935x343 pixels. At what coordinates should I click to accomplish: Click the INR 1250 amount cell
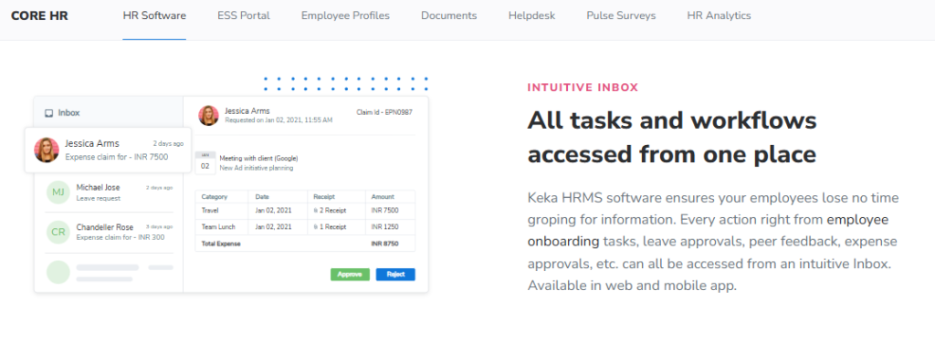[x=384, y=227]
